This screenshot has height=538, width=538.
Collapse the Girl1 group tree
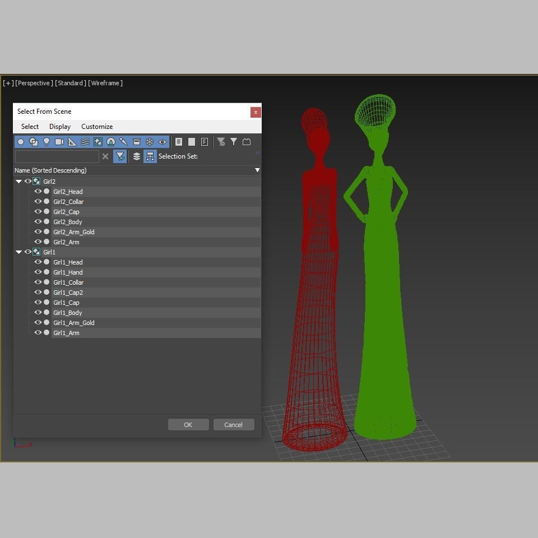[19, 252]
